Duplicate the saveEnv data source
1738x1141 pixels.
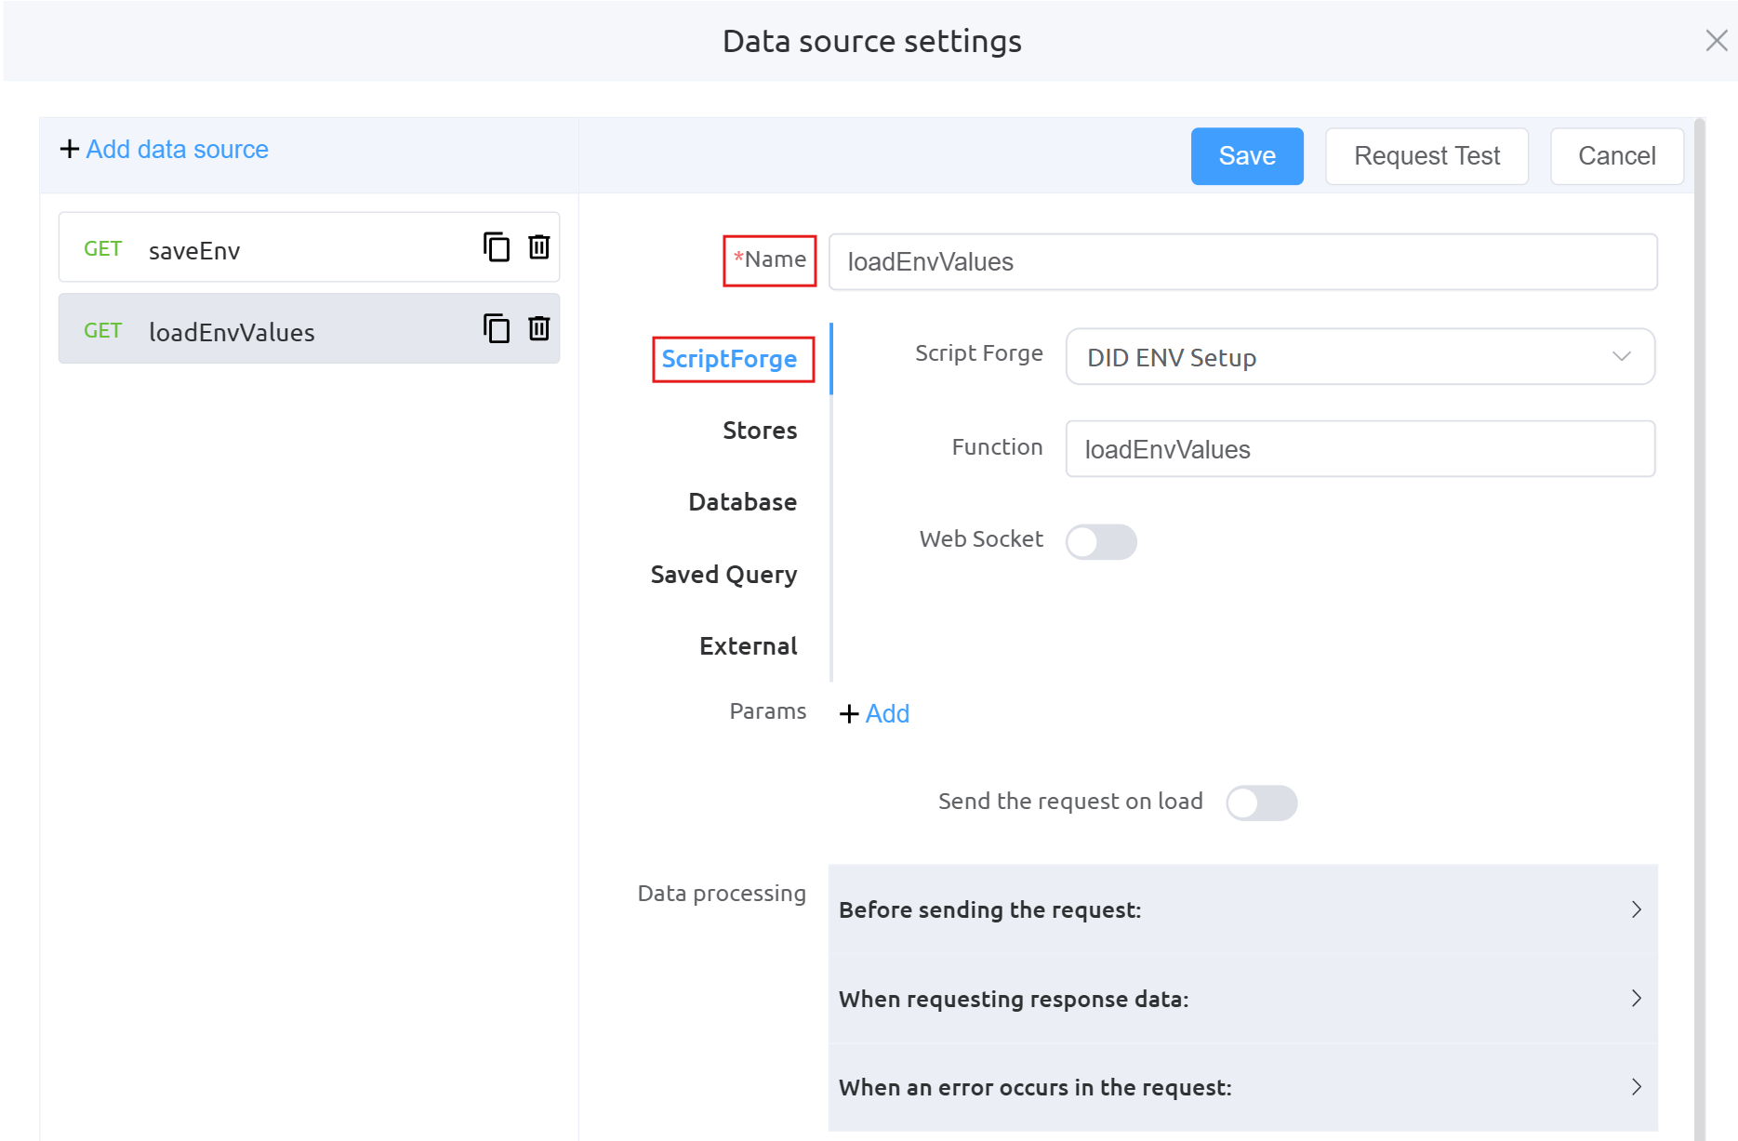497,247
